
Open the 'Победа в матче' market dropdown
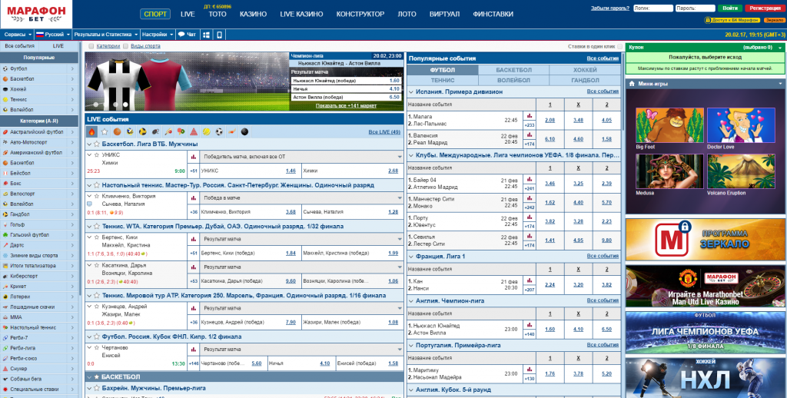coord(301,198)
